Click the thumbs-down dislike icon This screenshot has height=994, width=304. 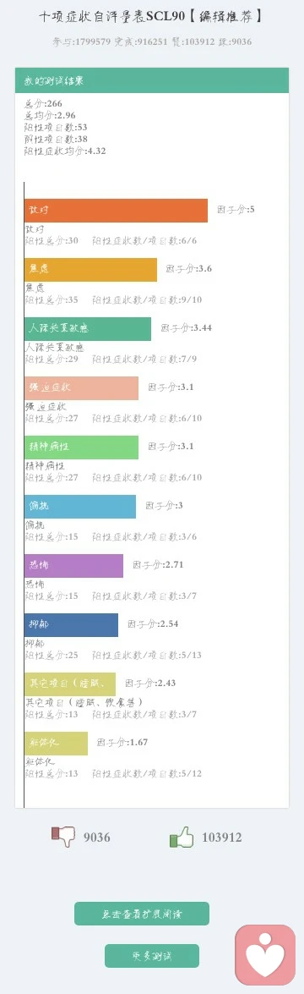62,837
